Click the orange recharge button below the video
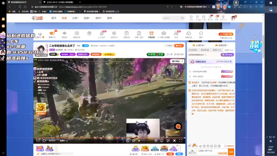Viewport: 277px width, 156px height. (x=170, y=154)
